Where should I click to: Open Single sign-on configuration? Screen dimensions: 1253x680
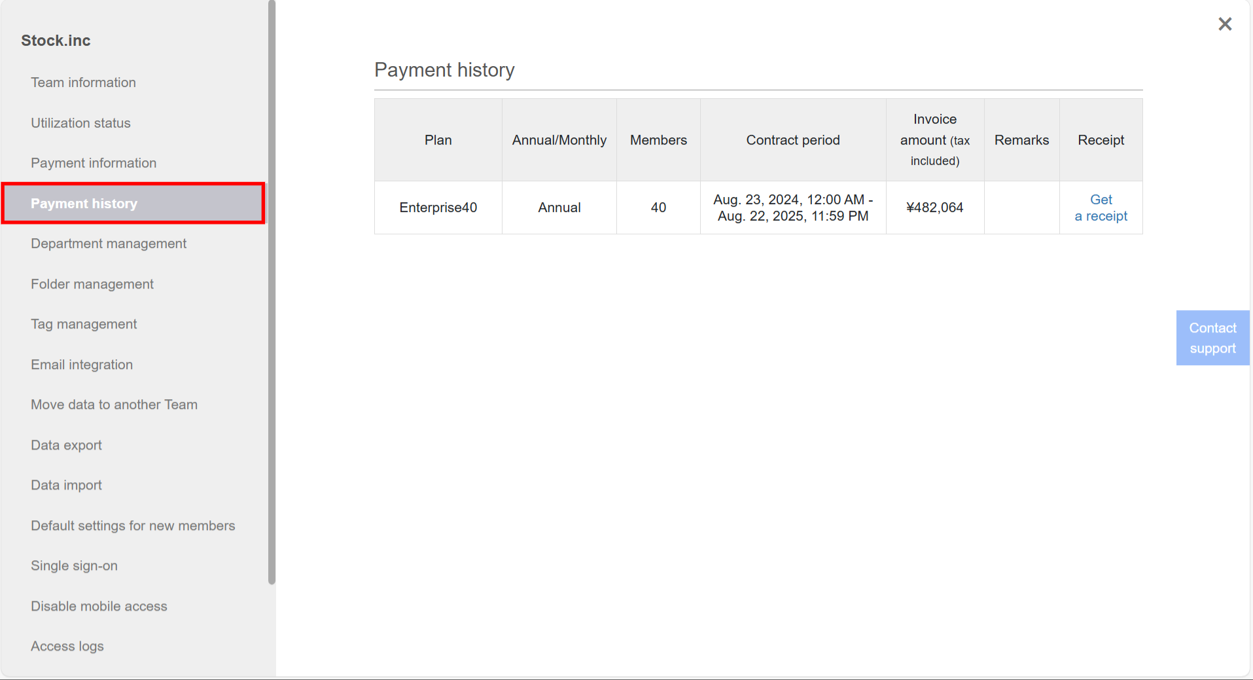click(x=74, y=565)
